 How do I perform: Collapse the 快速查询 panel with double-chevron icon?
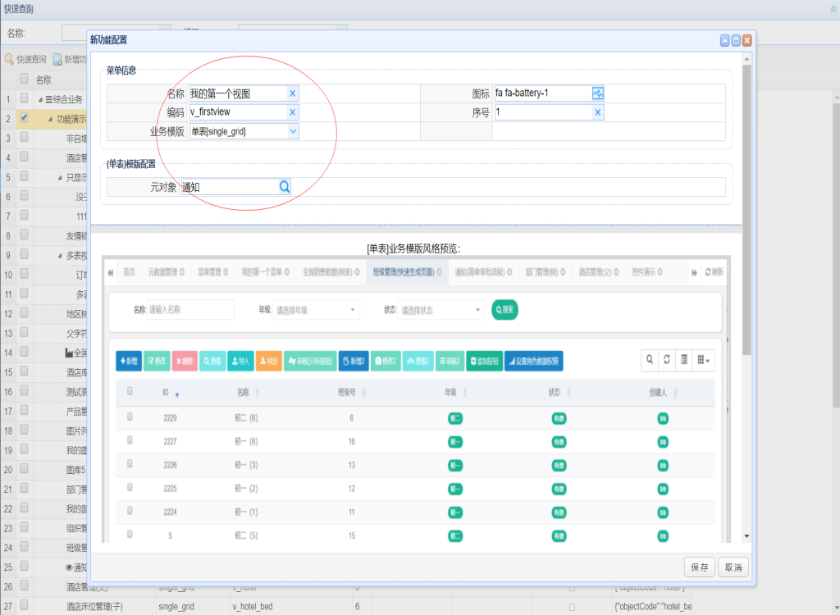pos(833,8)
